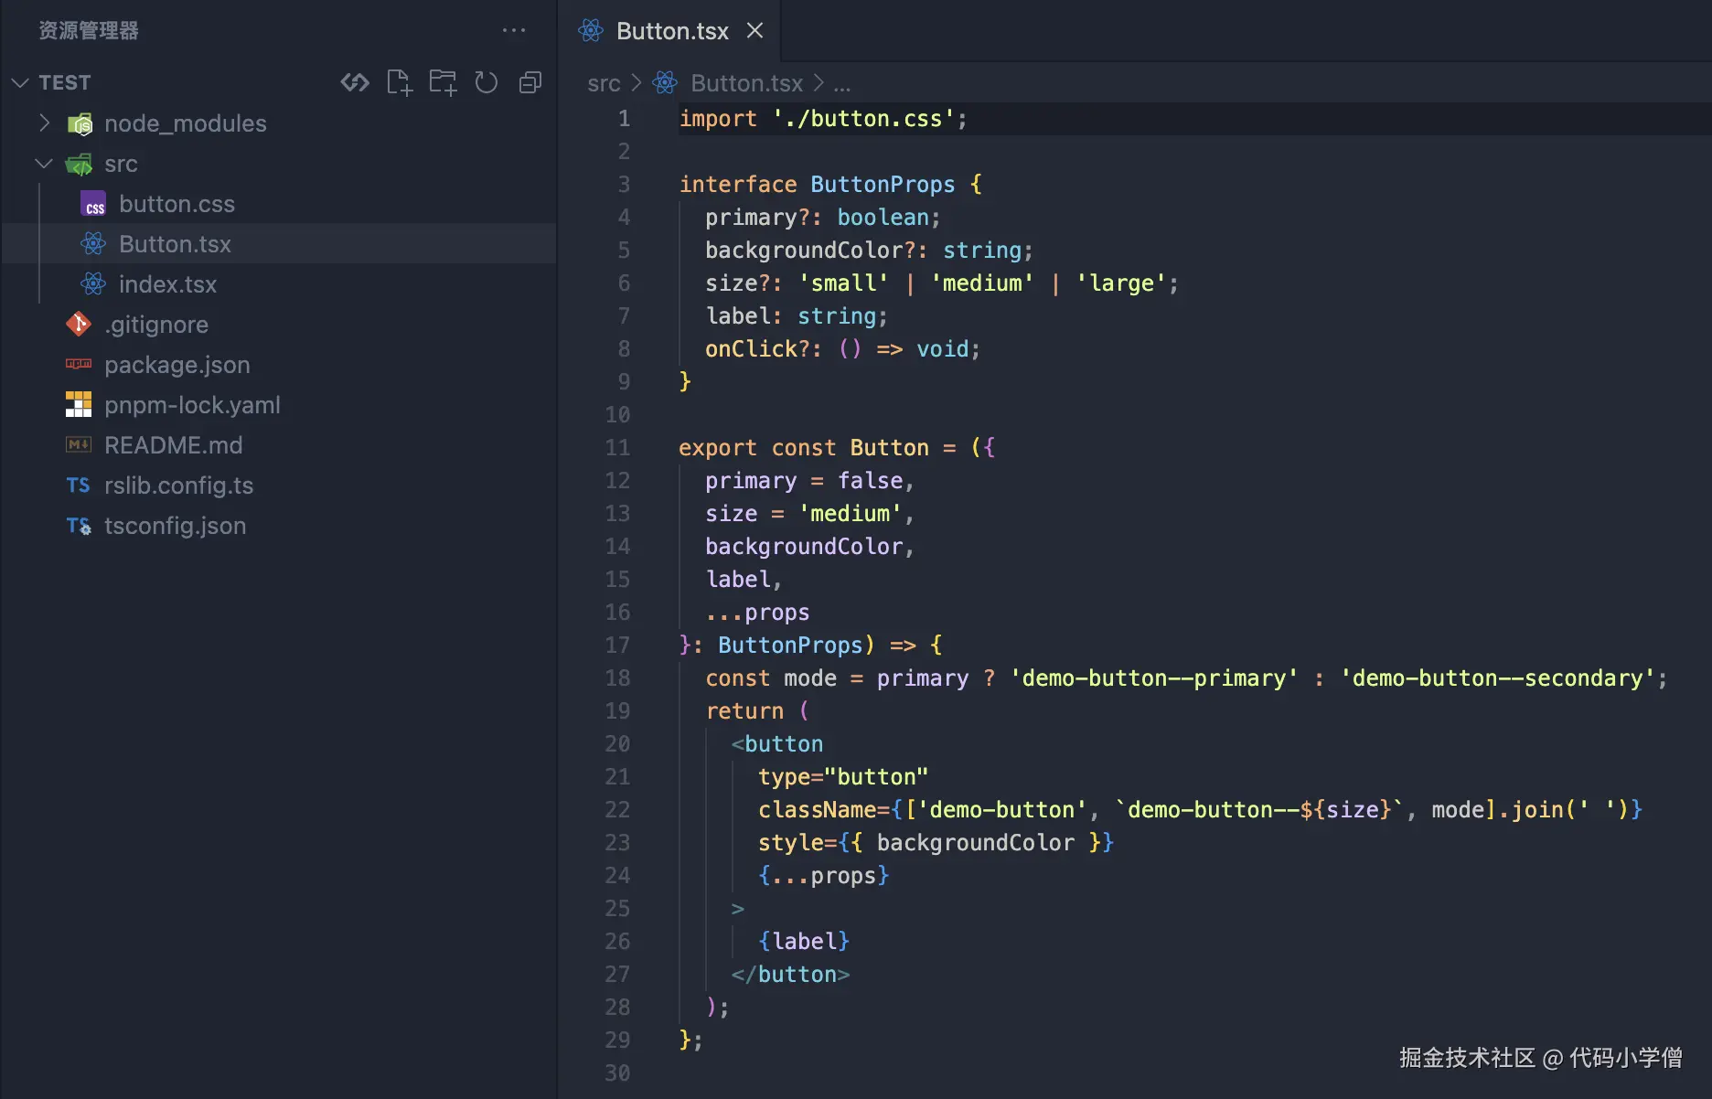1712x1099 pixels.
Task: Click the CSS icon of button.css
Action: [x=93, y=204]
